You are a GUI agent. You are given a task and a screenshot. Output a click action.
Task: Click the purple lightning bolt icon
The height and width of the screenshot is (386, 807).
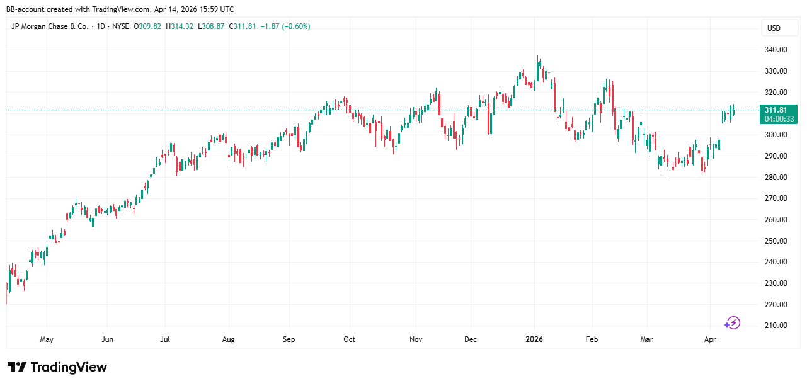pyautogui.click(x=732, y=323)
